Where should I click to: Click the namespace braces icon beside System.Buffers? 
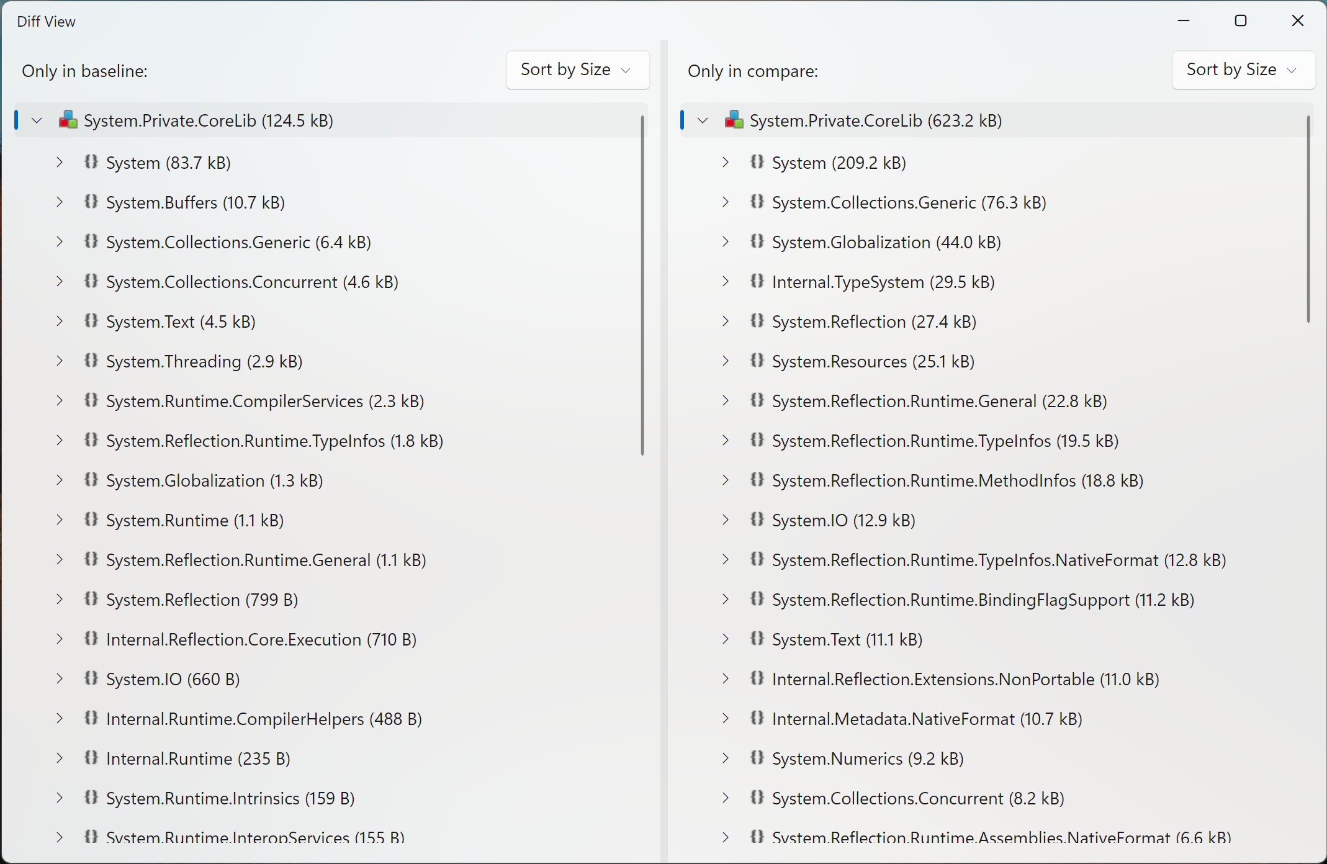pos(91,202)
